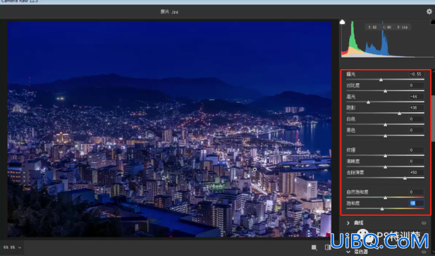Click the 饱和度 (Saturation) slider handle

pos(383,209)
